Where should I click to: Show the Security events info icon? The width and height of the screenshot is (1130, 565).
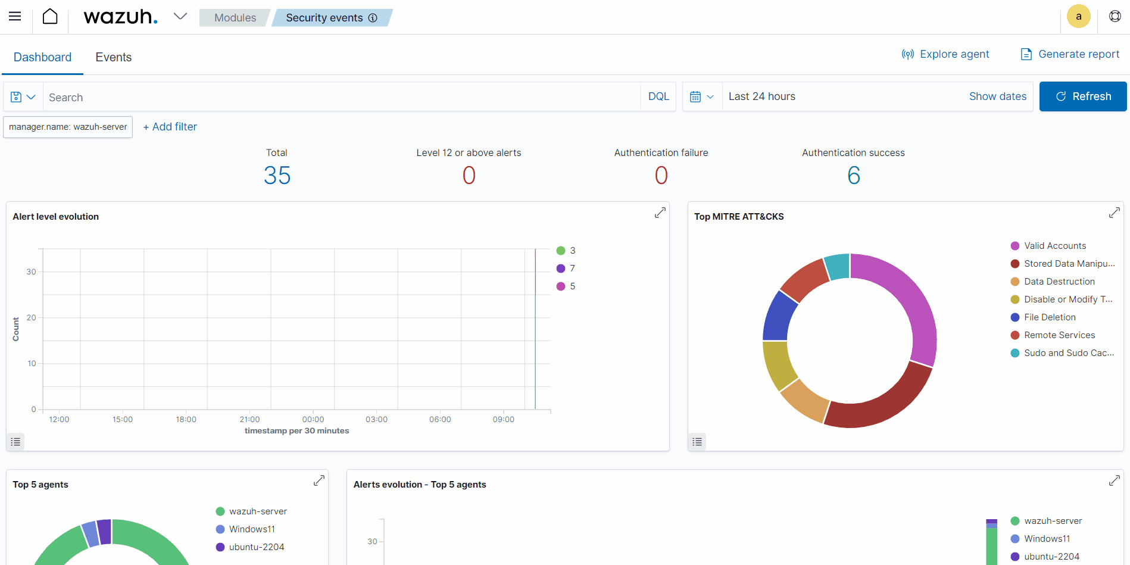coord(373,18)
